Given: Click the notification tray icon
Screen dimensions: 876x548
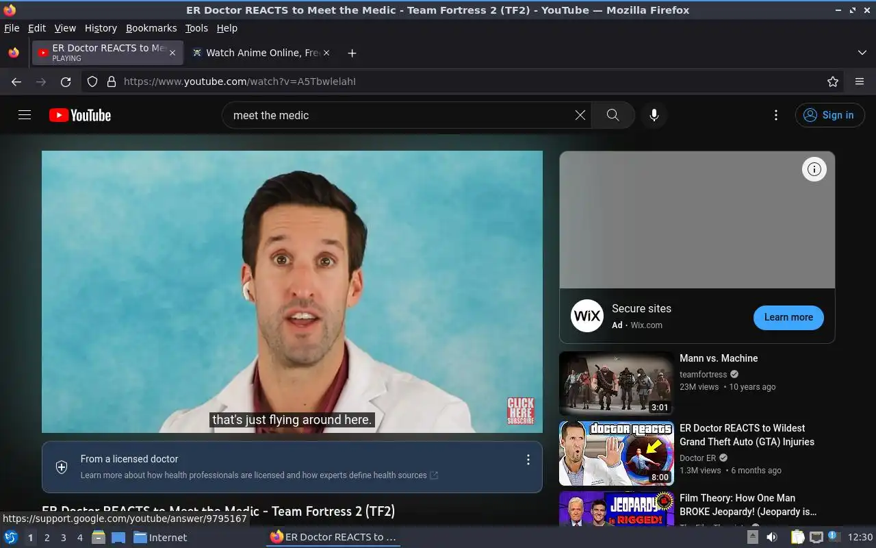Looking at the screenshot, I should (x=834, y=536).
